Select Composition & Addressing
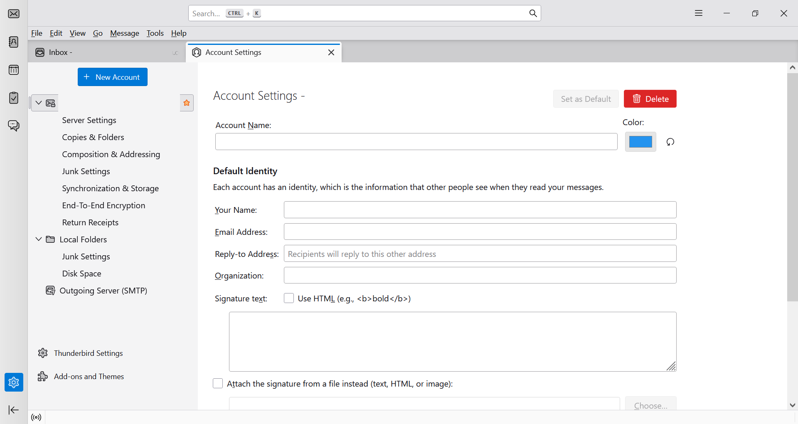The image size is (798, 424). click(111, 154)
